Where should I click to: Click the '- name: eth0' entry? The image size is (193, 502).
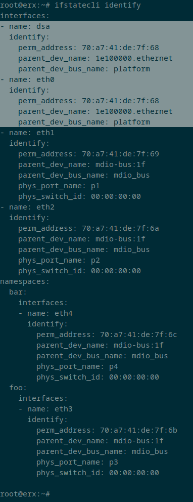[27, 79]
